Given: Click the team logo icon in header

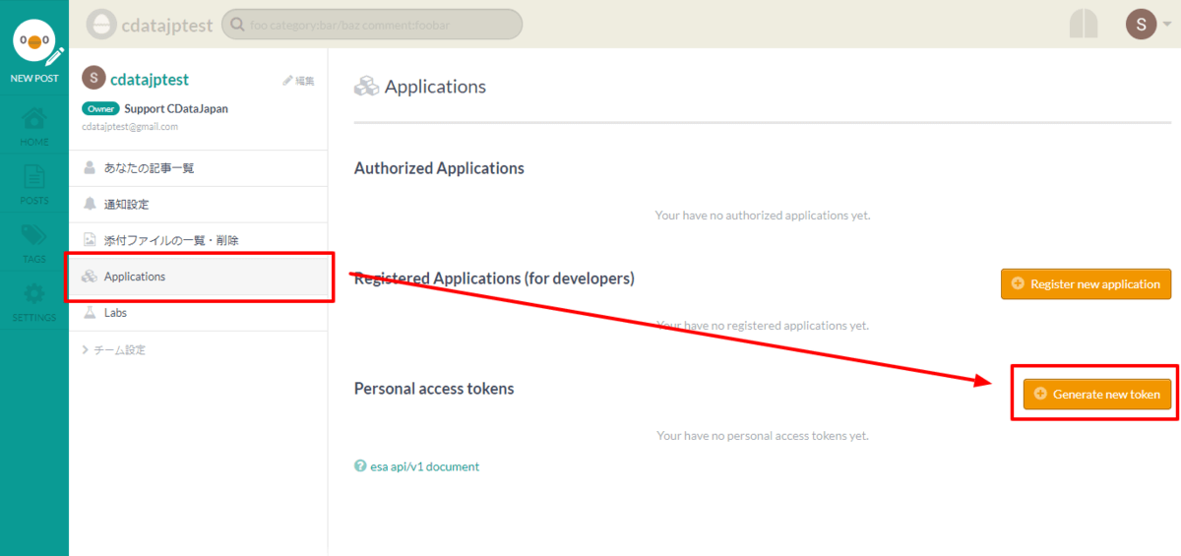Looking at the screenshot, I should coord(103,24).
